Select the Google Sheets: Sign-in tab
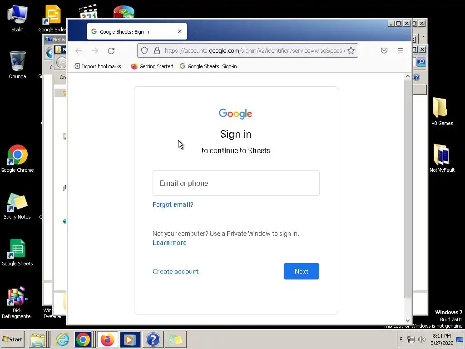The height and width of the screenshot is (349, 465). (x=137, y=31)
